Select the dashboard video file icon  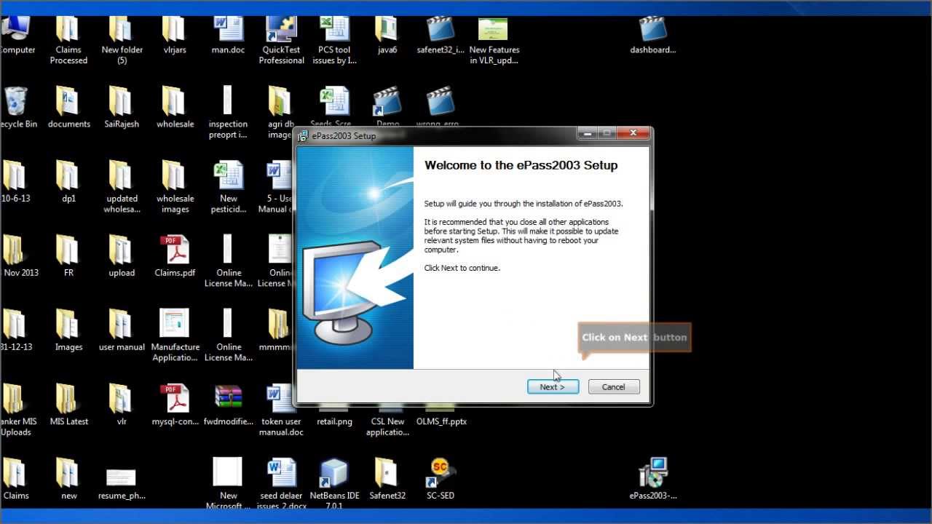tap(653, 30)
